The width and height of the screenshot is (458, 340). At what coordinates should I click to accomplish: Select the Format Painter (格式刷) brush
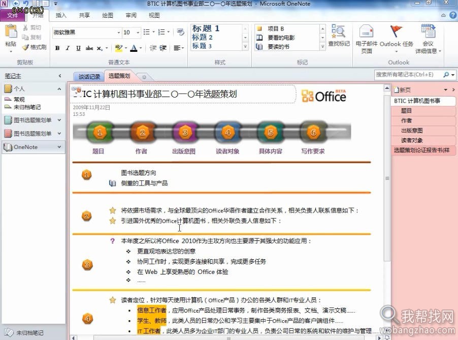(26, 47)
